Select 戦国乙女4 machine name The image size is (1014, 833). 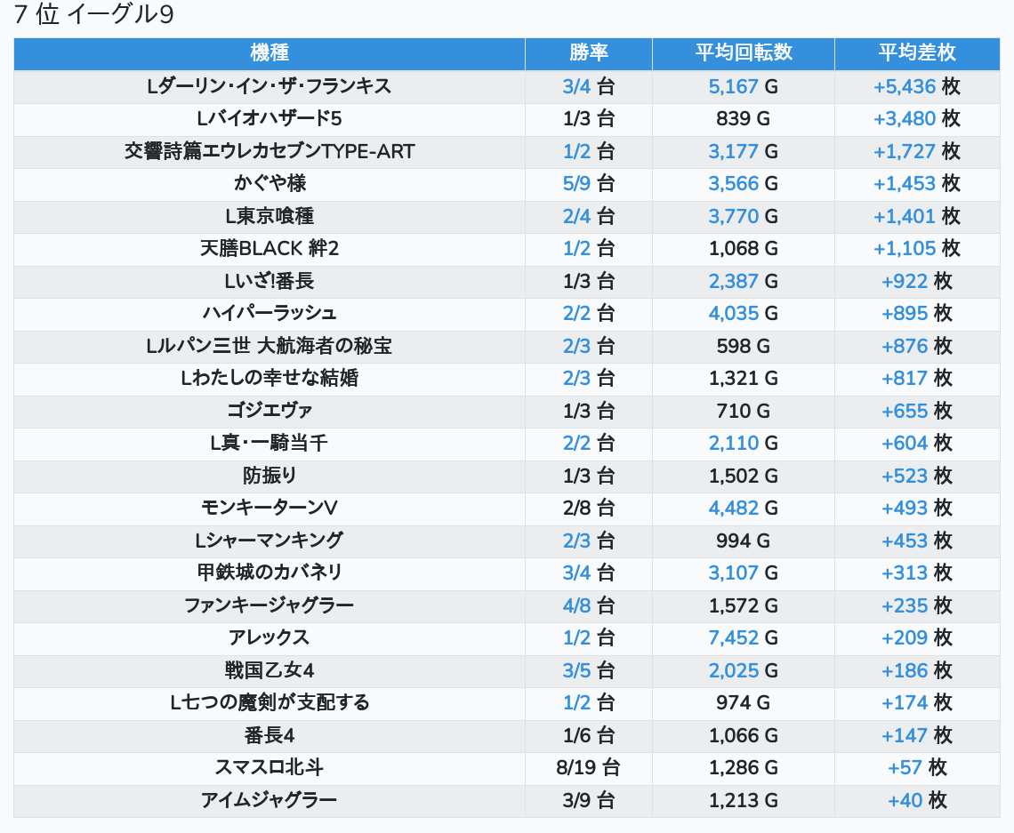[x=269, y=670]
